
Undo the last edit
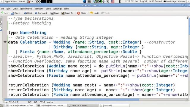coord(94,13)
